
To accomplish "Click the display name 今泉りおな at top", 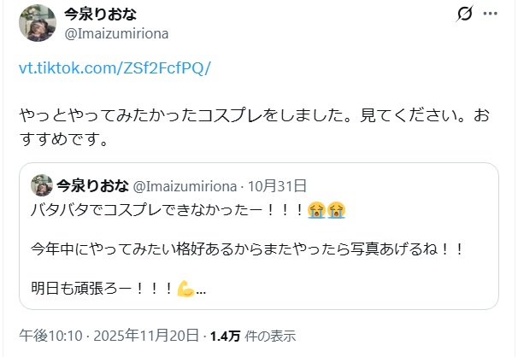I will (100, 15).
